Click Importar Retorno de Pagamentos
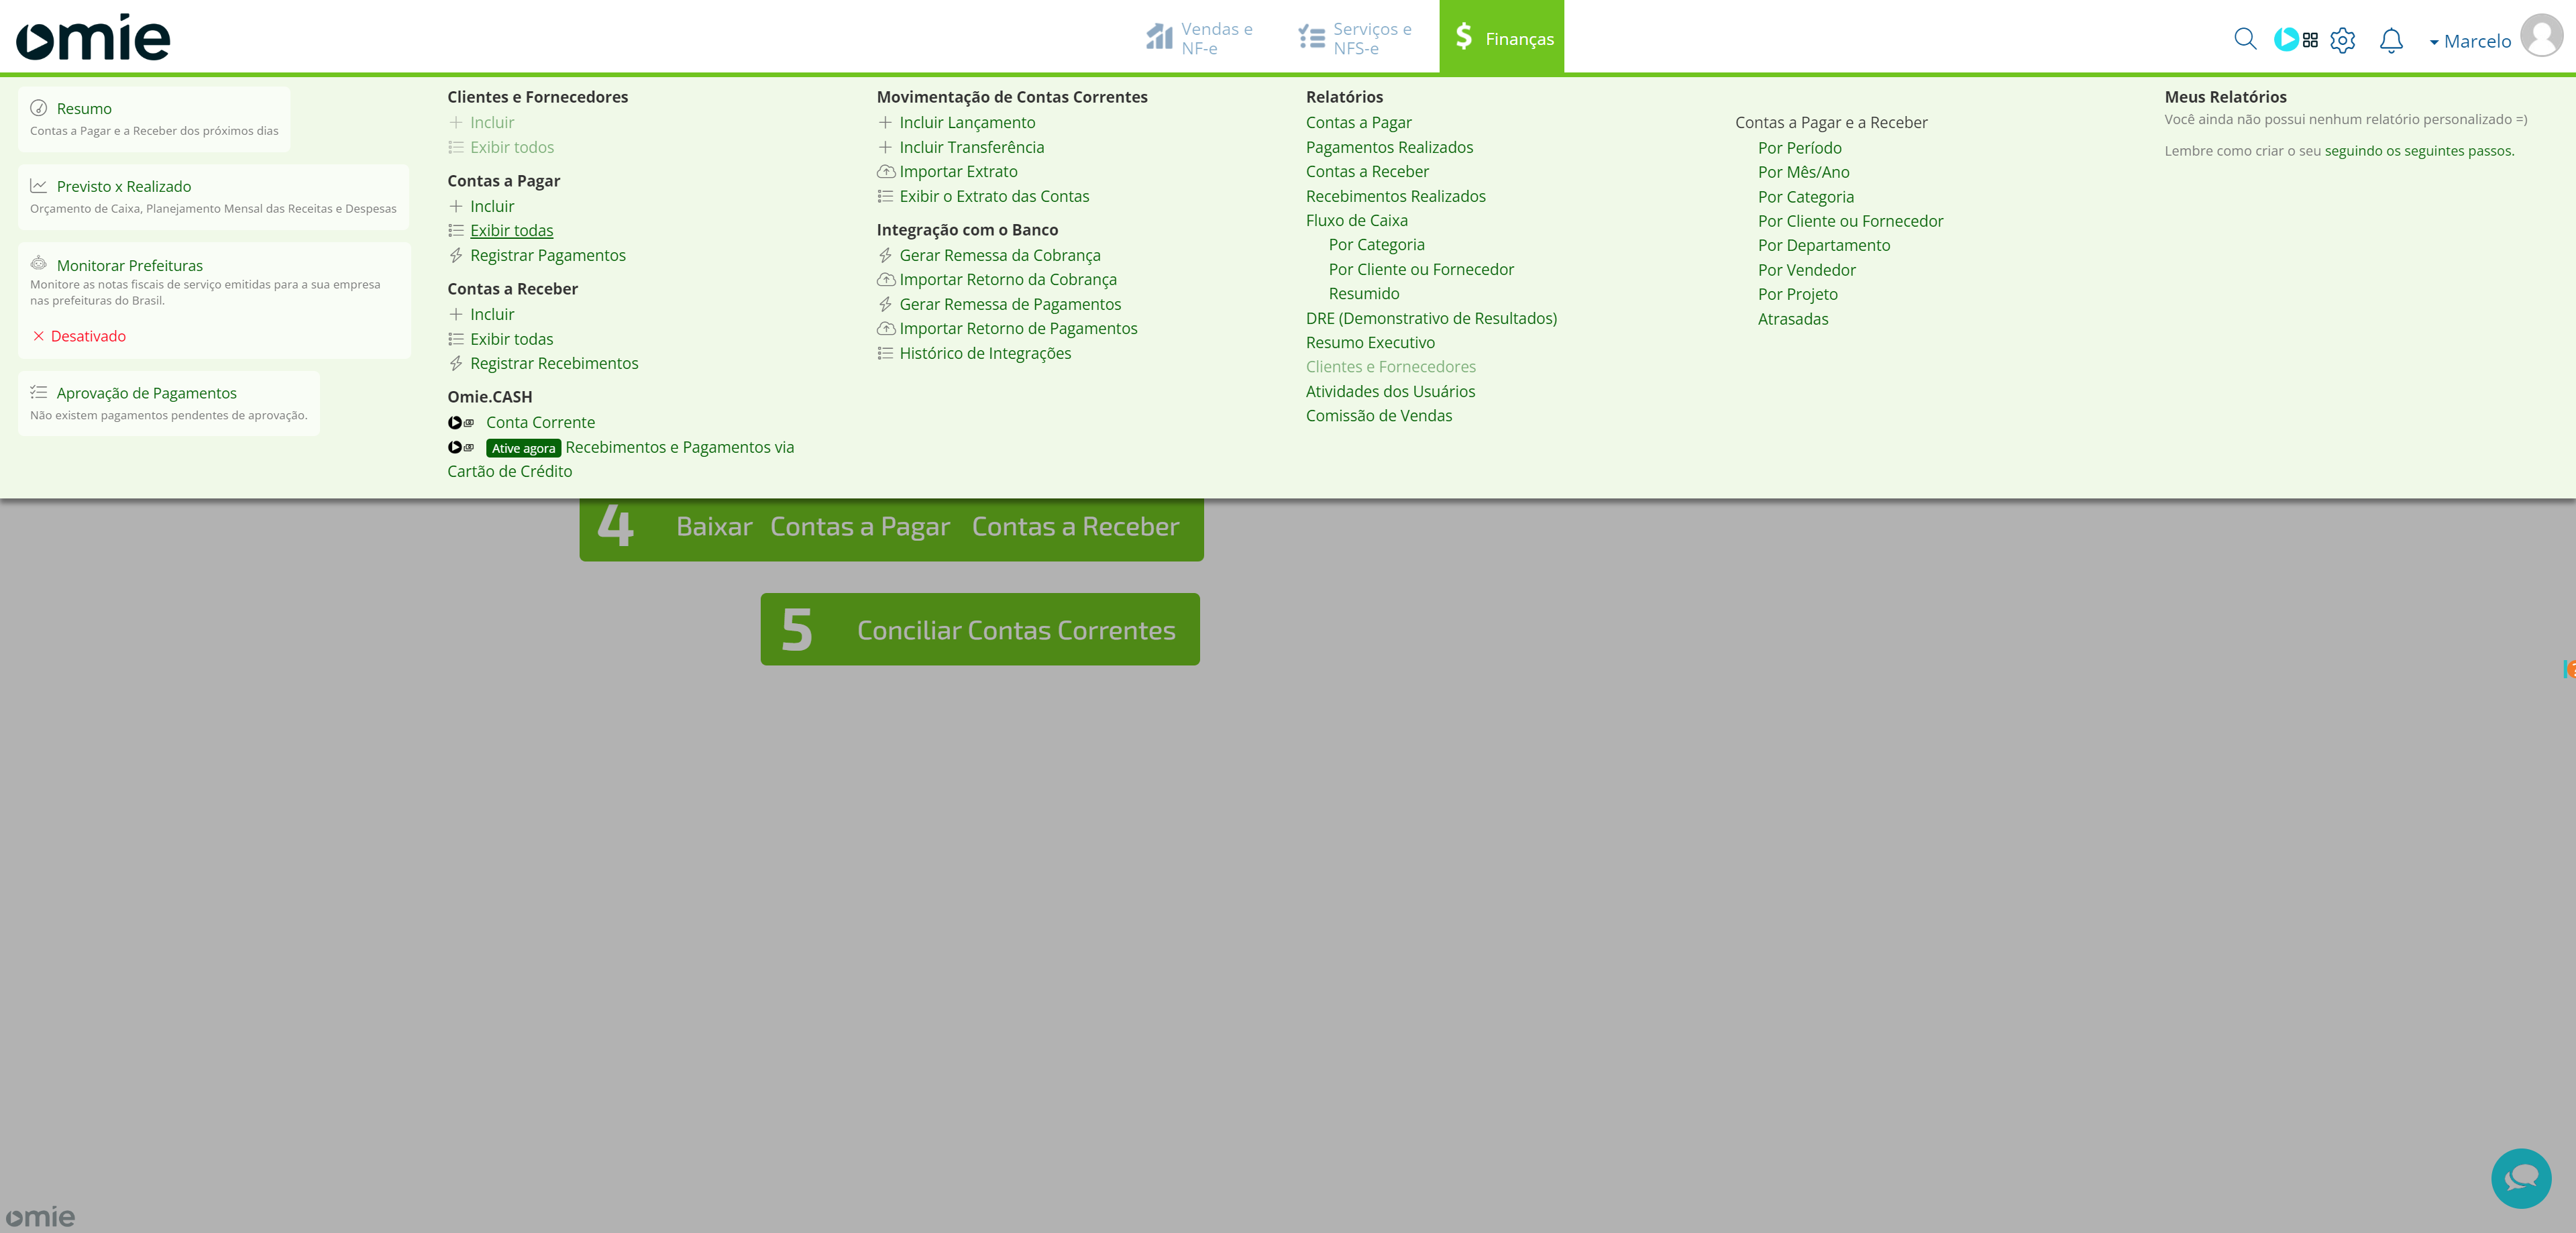This screenshot has width=2576, height=1233. pyautogui.click(x=1018, y=328)
